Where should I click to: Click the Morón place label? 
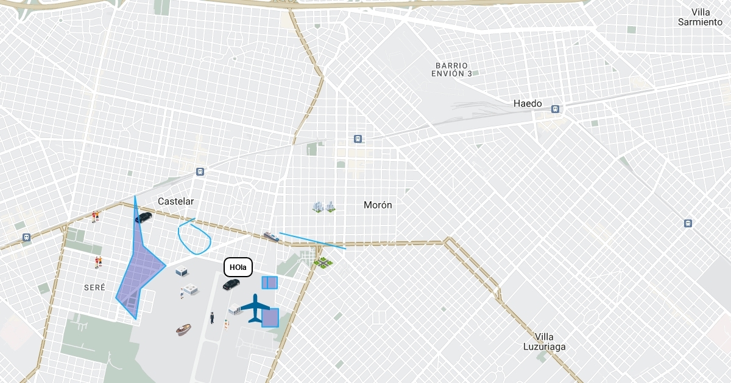click(x=378, y=205)
